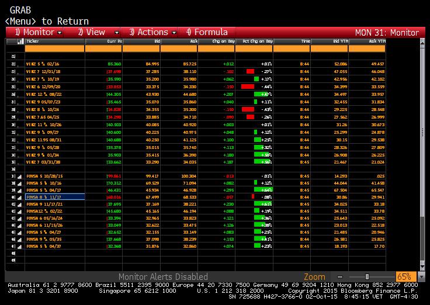This screenshot has width=430, height=305.
Task: Click the Bid YTM column header
Action: pyautogui.click(x=330, y=41)
